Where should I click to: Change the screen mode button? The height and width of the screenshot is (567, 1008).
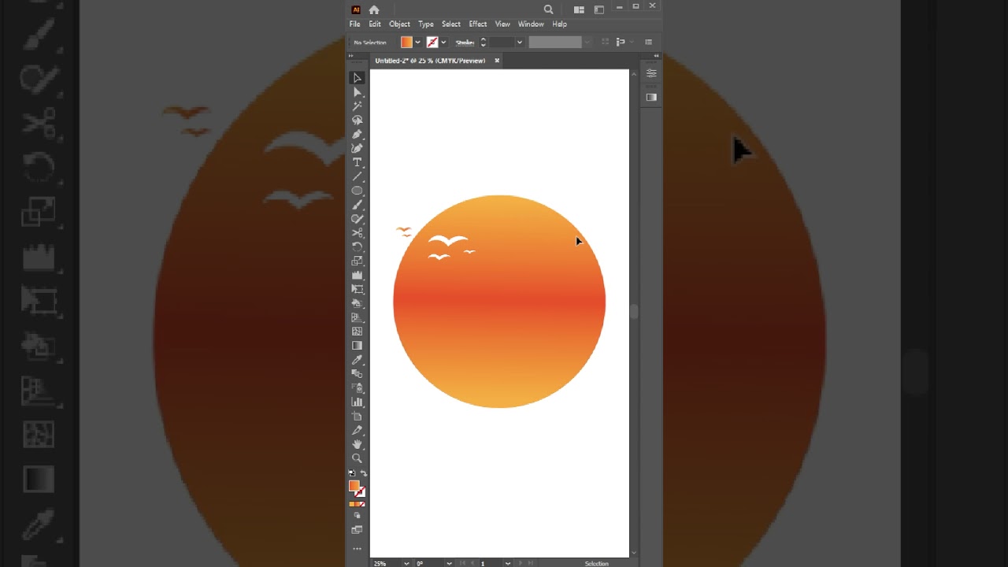pyautogui.click(x=357, y=530)
